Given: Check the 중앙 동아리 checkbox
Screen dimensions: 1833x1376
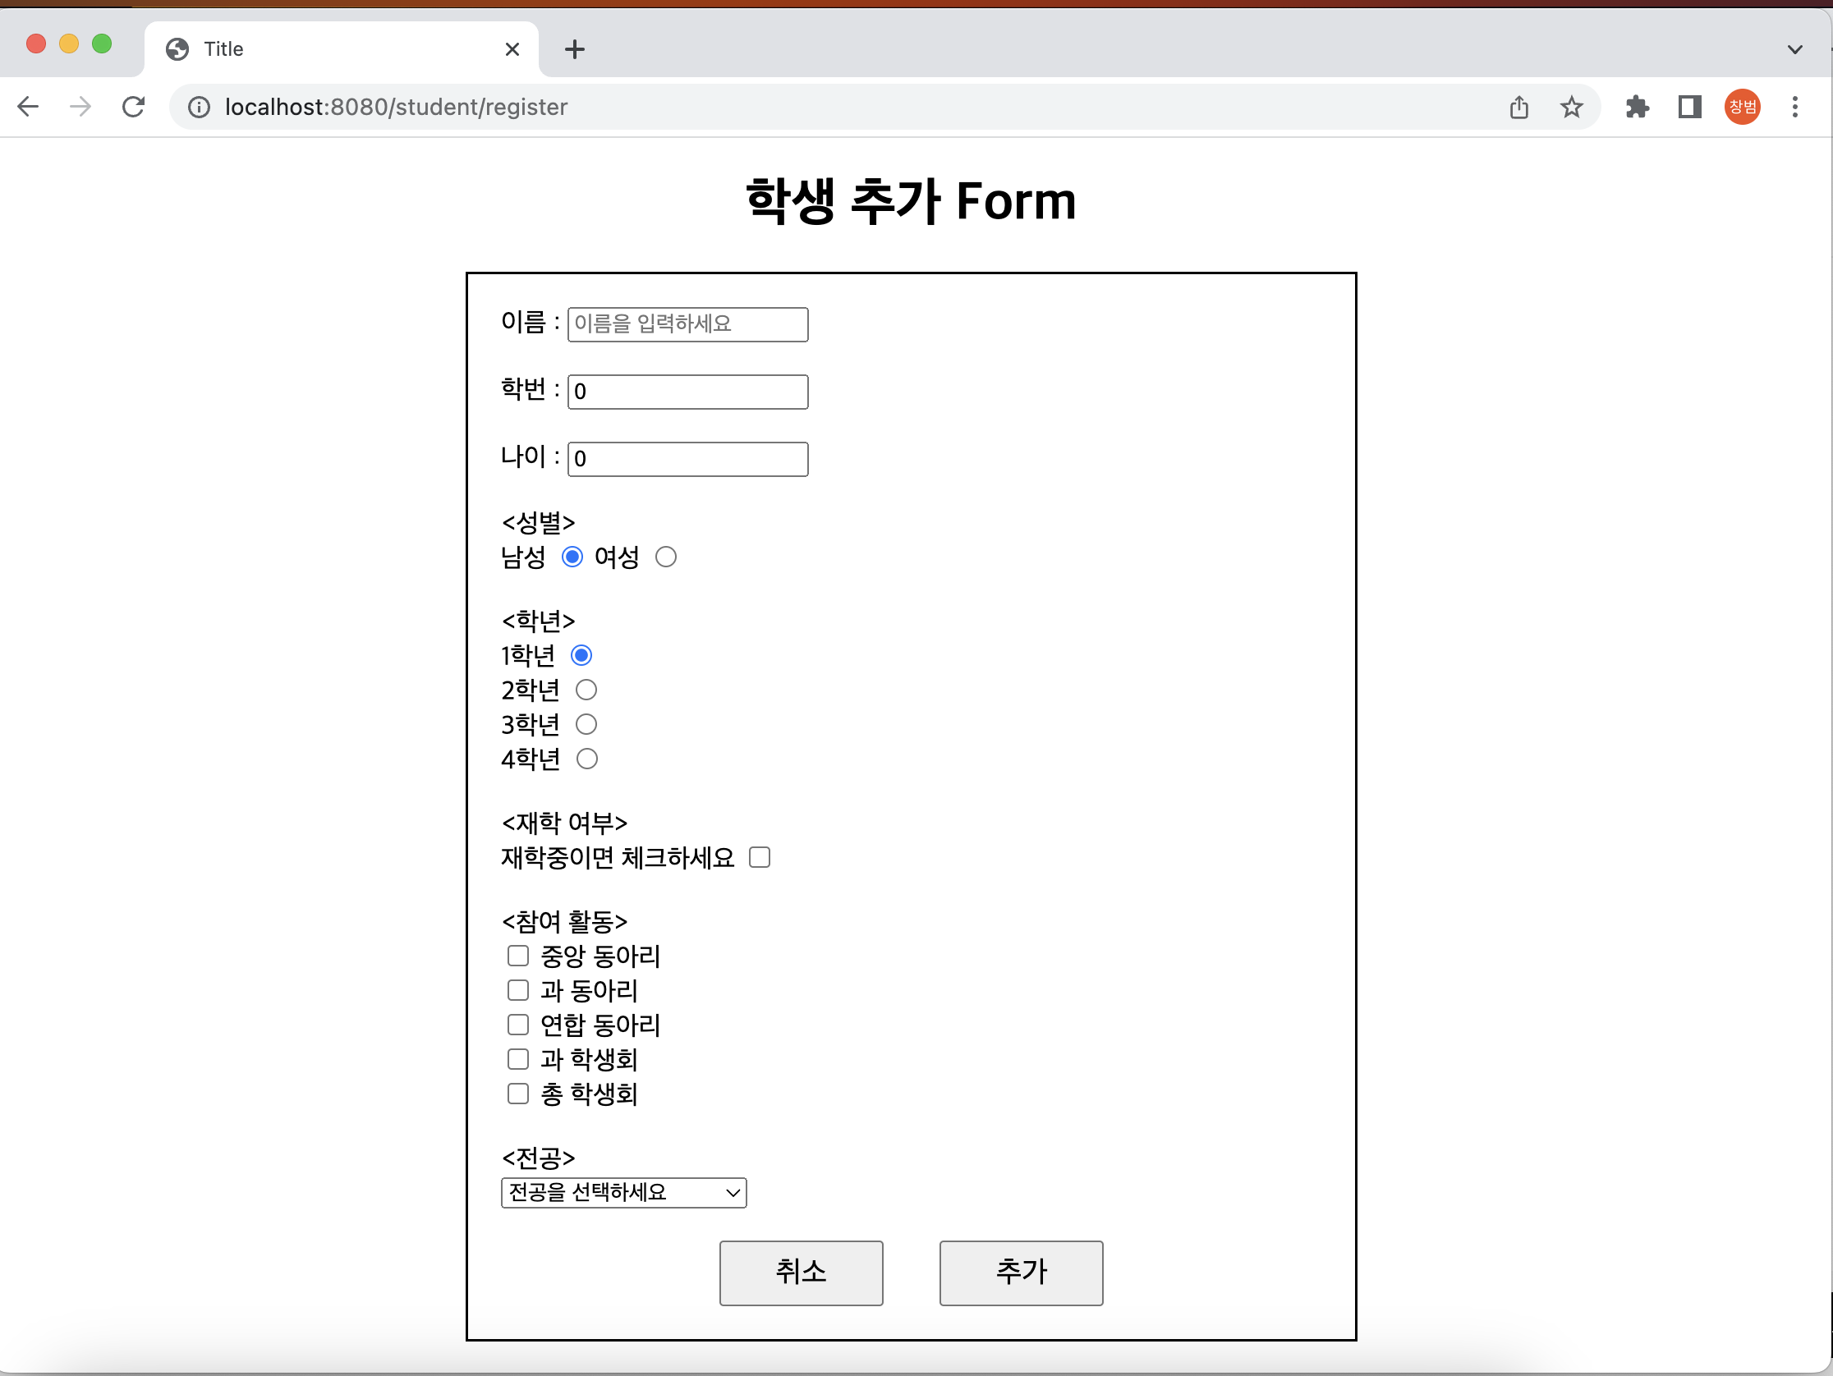Looking at the screenshot, I should click(x=518, y=956).
